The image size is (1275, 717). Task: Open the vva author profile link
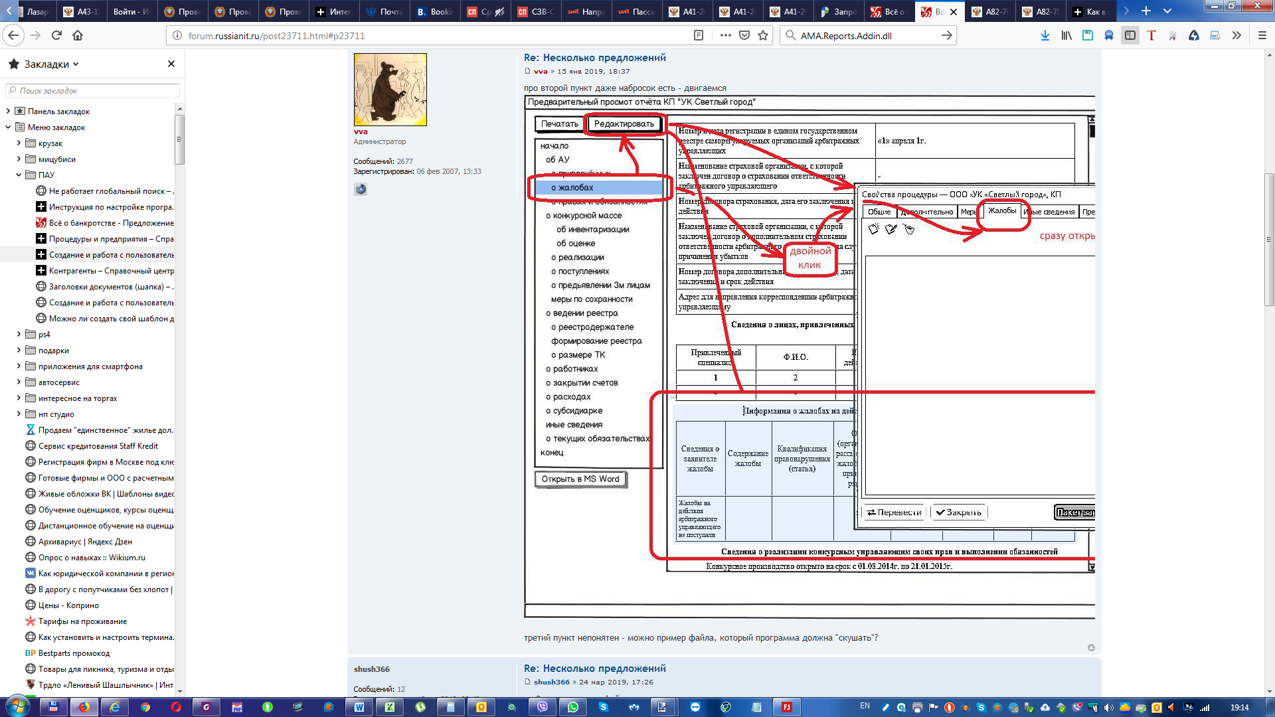coord(541,71)
